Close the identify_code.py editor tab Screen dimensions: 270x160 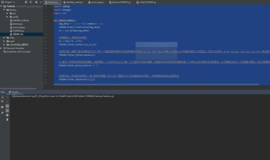click(x=85, y=2)
